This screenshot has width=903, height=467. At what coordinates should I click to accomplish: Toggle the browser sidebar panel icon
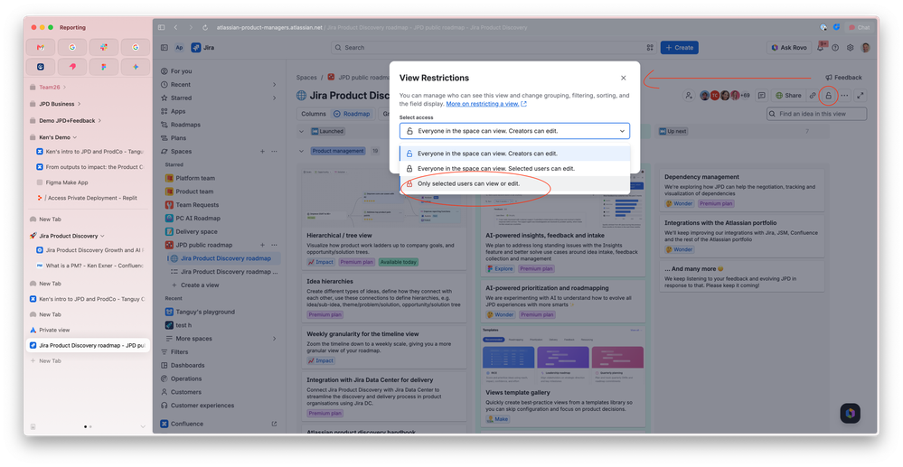161,28
